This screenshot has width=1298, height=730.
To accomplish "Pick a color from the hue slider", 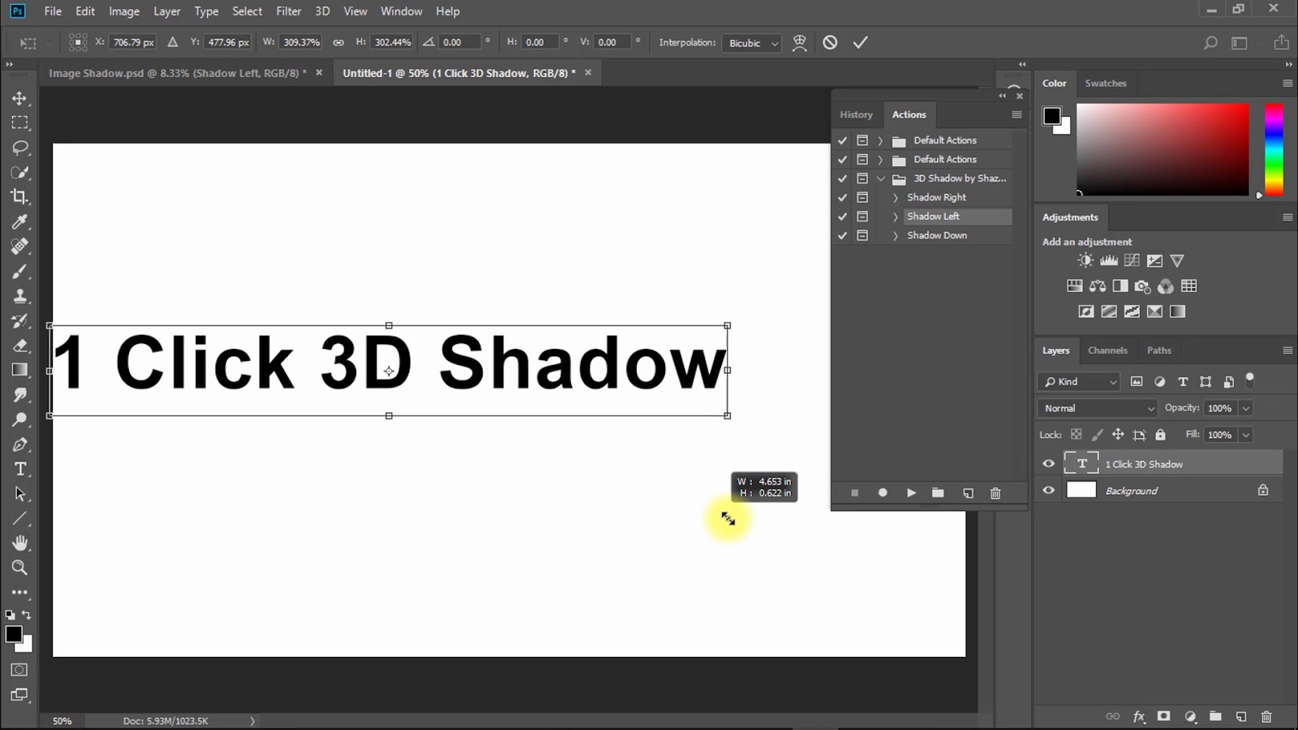I will [x=1274, y=149].
